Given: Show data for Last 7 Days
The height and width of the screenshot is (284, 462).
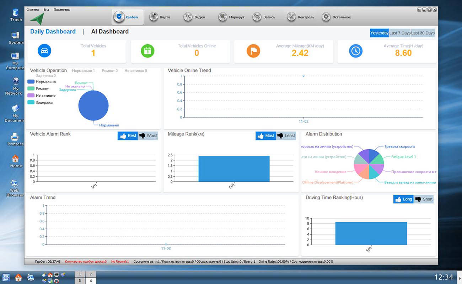Looking at the screenshot, I should [x=400, y=33].
